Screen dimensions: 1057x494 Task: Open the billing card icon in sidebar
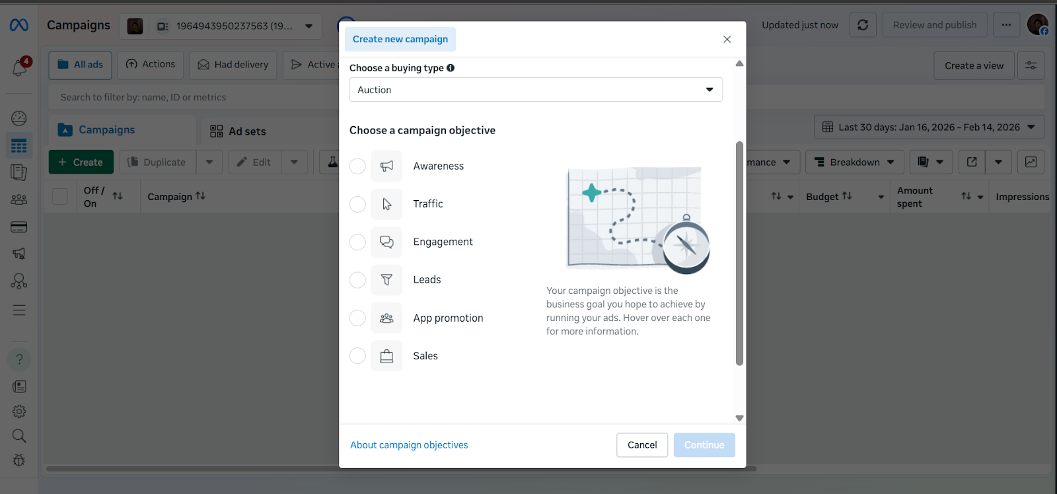19,227
